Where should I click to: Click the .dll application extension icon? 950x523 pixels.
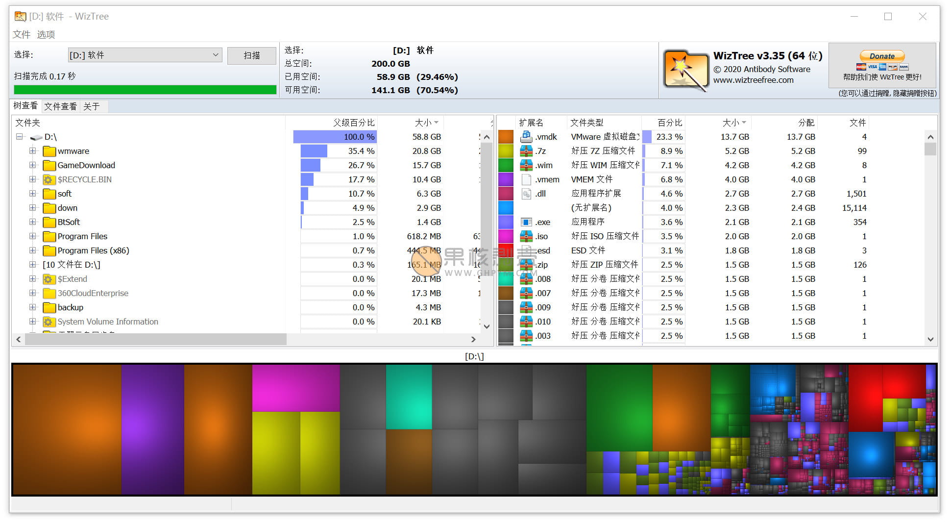(526, 194)
